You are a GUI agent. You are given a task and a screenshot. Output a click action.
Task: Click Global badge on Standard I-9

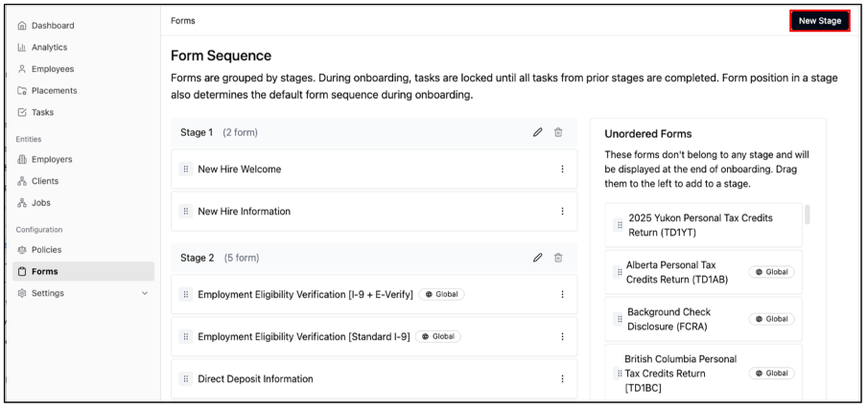438,336
